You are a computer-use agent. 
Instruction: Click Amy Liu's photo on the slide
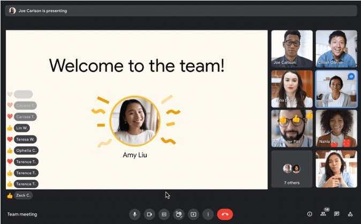(x=135, y=121)
